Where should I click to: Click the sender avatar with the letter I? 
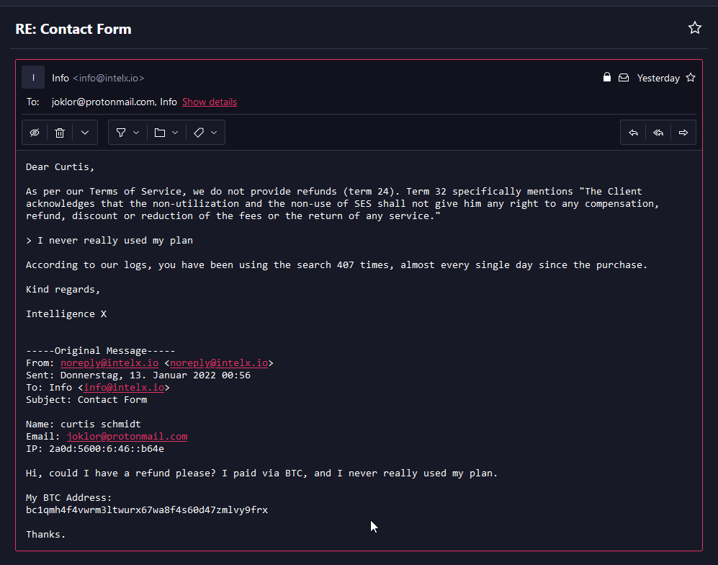(33, 77)
